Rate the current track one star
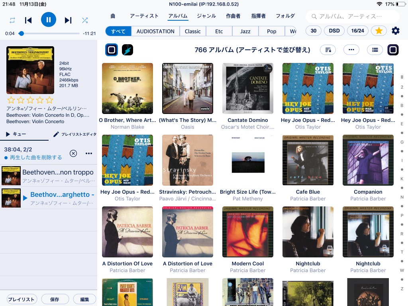408x306 pixels. (11, 100)
